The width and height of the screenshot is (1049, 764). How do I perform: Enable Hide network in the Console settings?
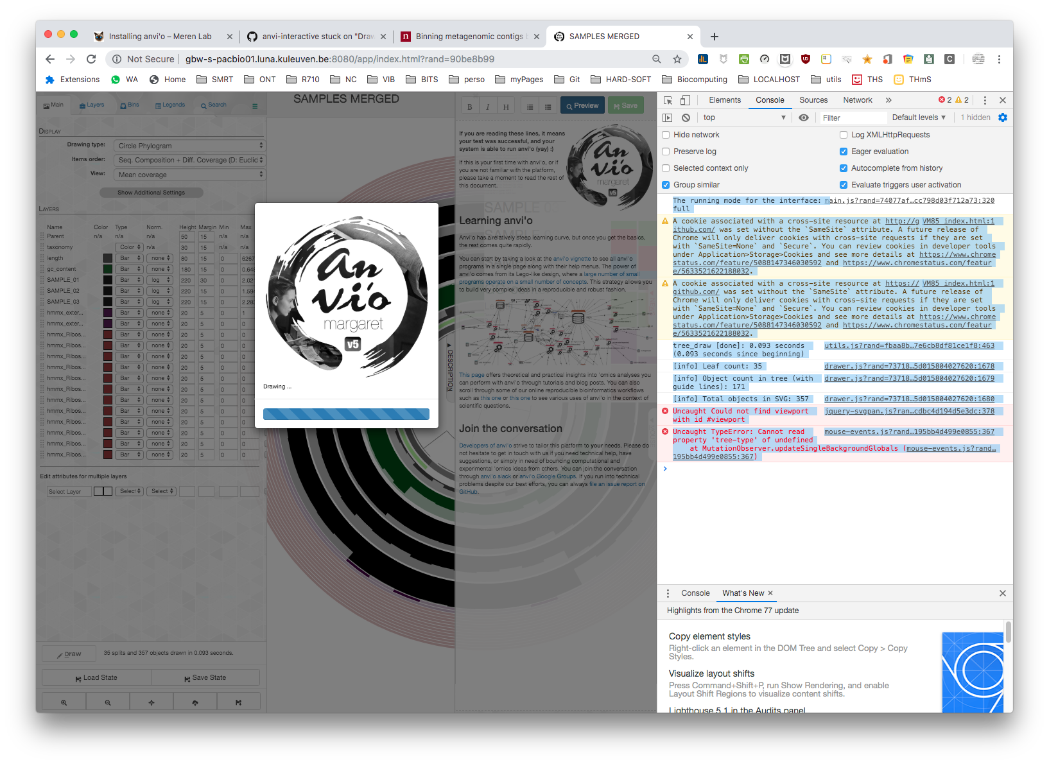666,135
